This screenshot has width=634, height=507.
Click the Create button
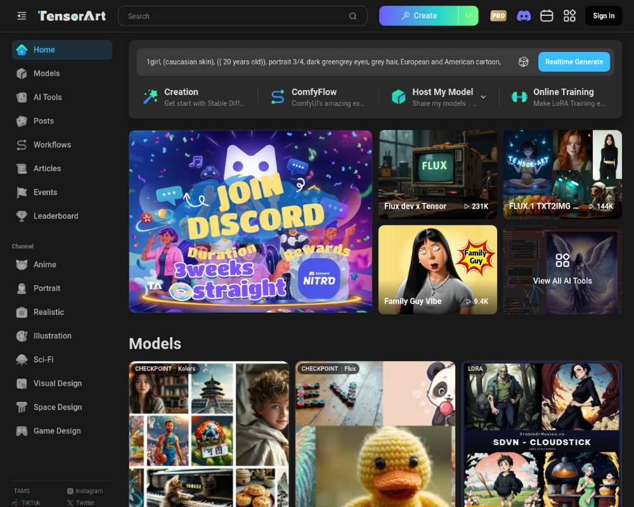click(418, 16)
